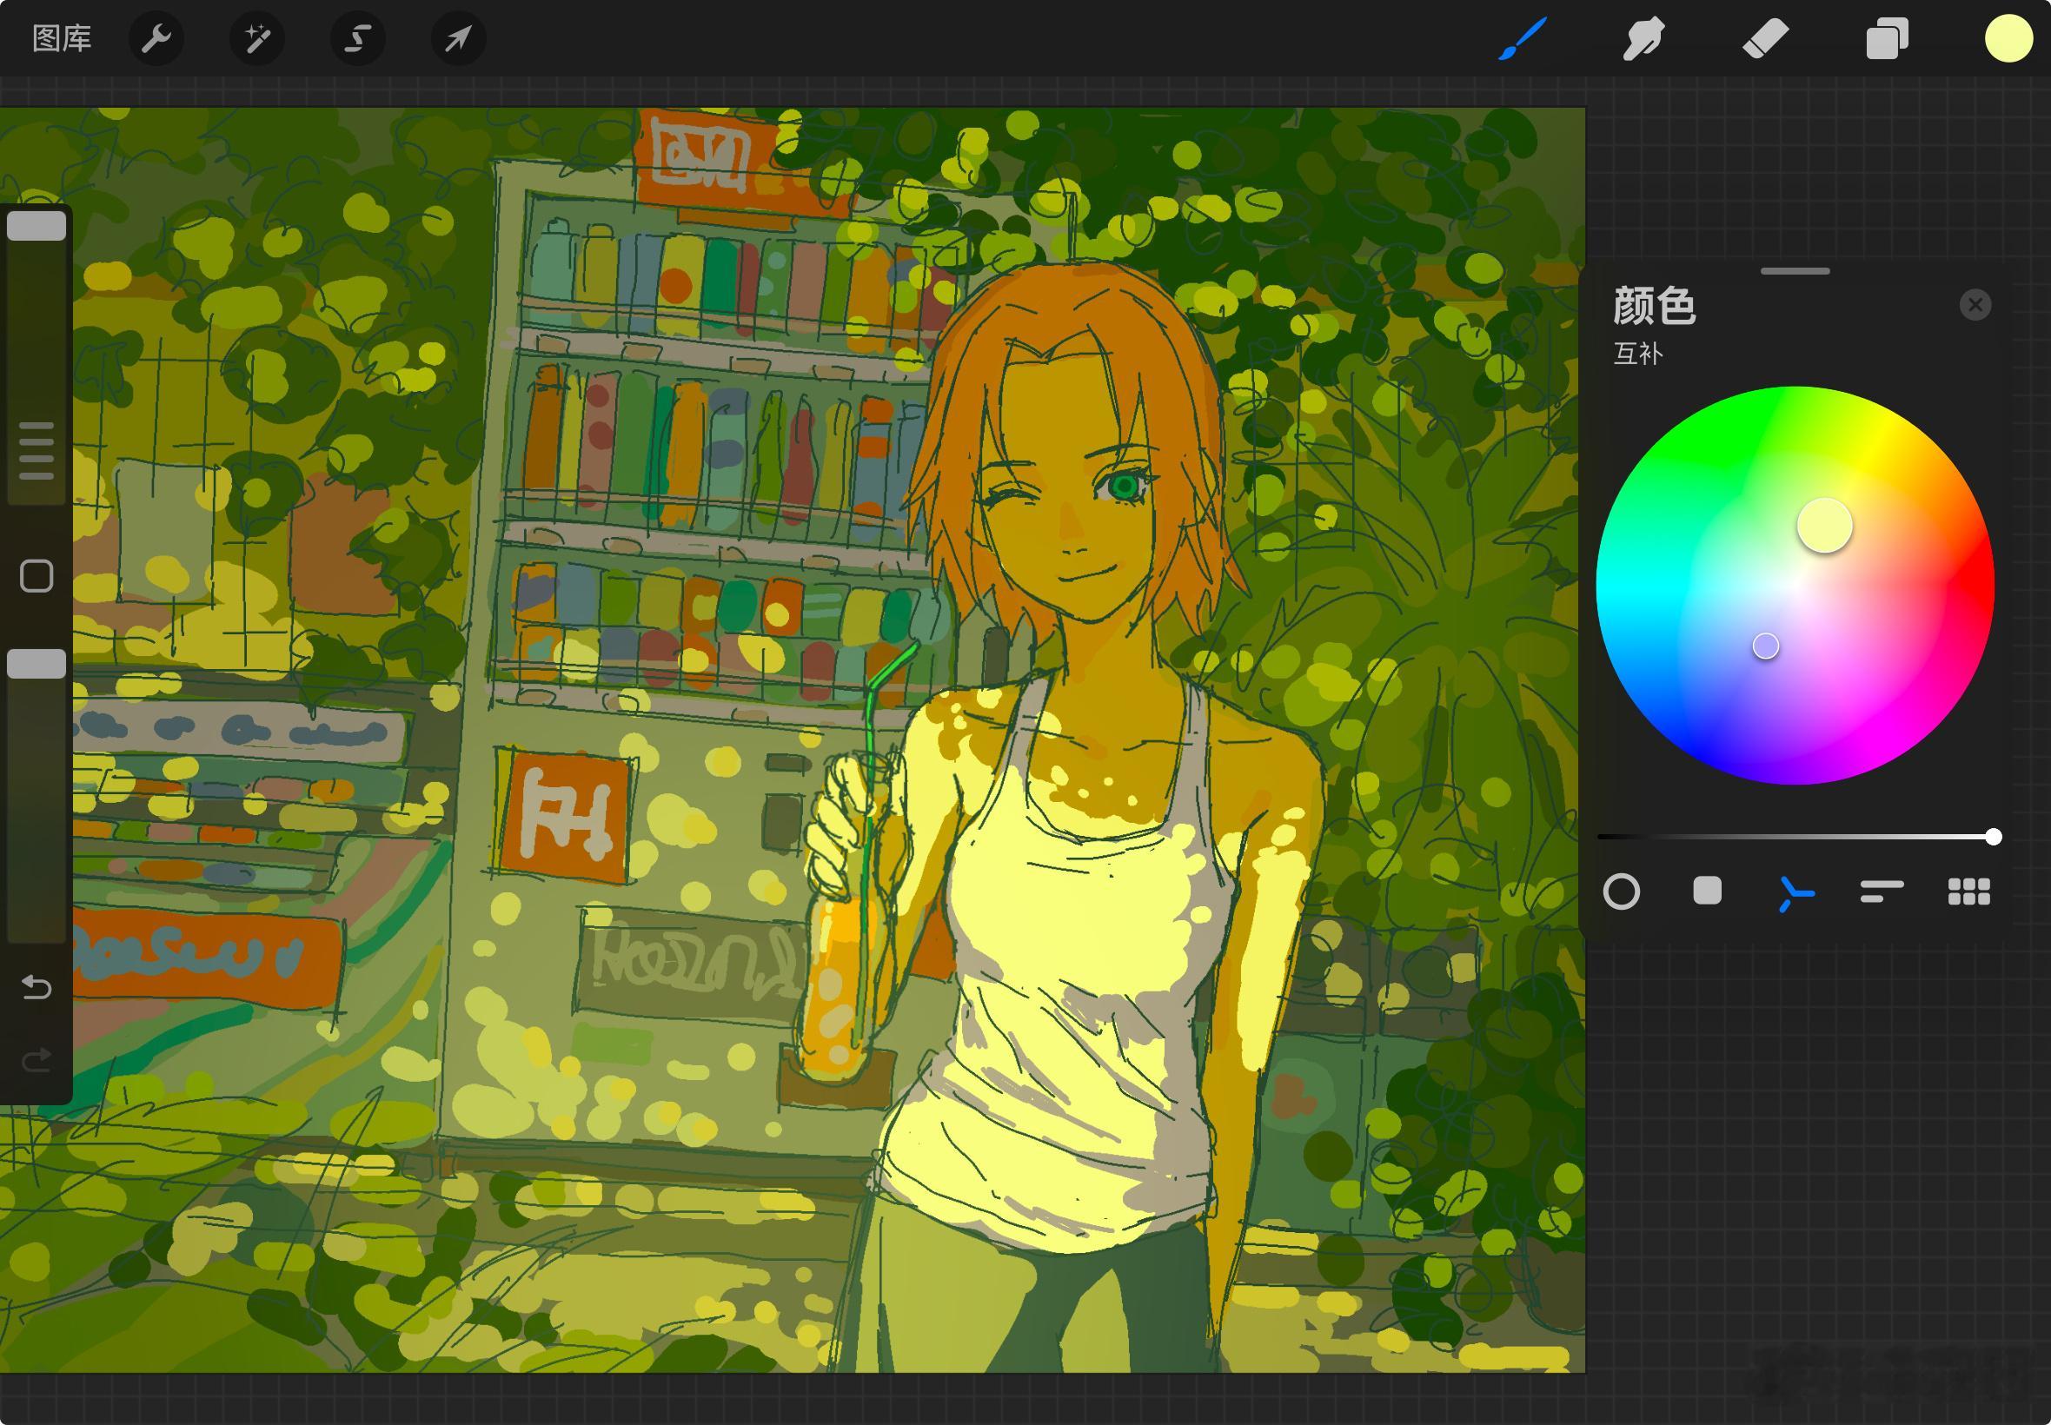Screen dimensions: 2051x1425
Task: Select the Eraser tool
Action: coord(1765,38)
